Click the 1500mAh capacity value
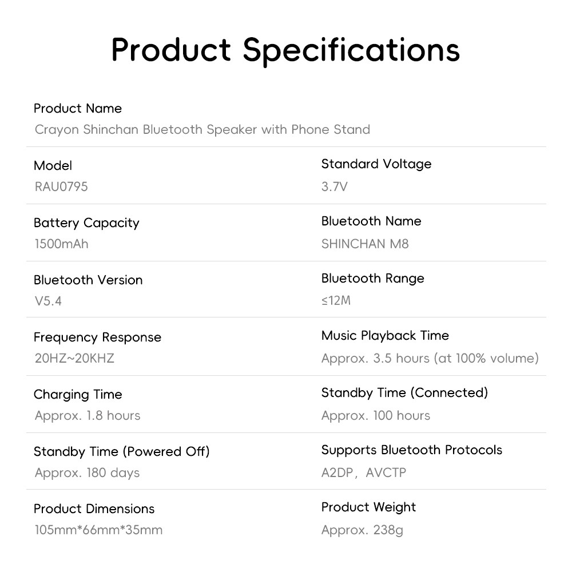The height and width of the screenshot is (572, 572). [62, 244]
